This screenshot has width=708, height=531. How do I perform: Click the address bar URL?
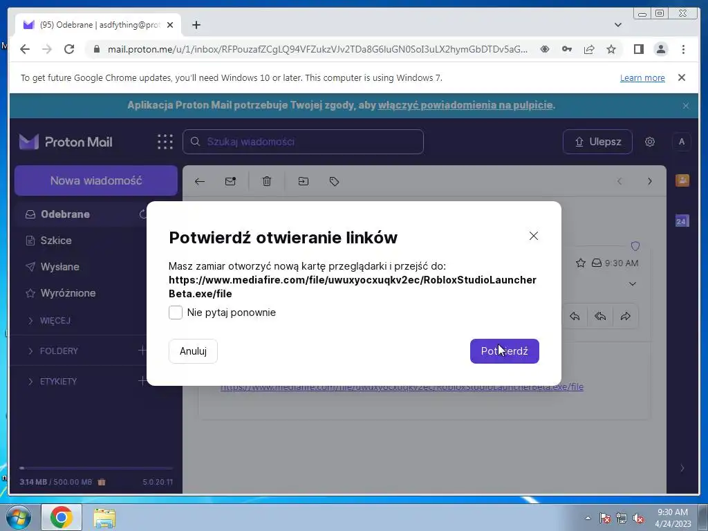pos(317,49)
